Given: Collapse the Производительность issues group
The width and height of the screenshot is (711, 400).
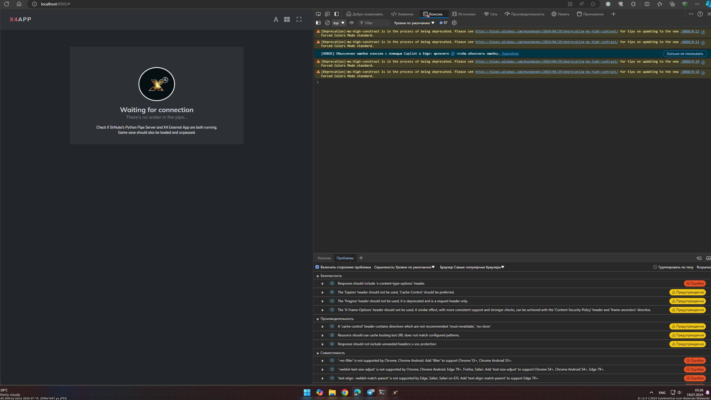Looking at the screenshot, I should point(317,319).
